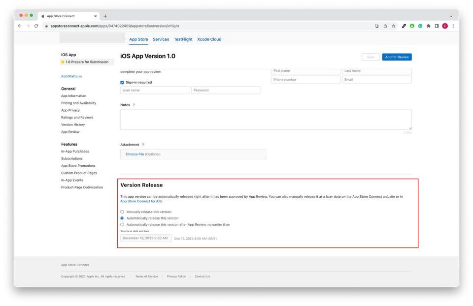The height and width of the screenshot is (306, 473).
Task: Open App Store Promotions
Action: click(x=78, y=166)
